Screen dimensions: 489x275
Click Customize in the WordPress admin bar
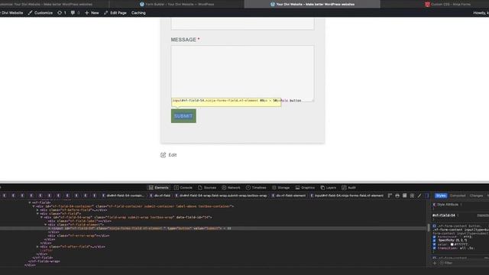pos(40,13)
